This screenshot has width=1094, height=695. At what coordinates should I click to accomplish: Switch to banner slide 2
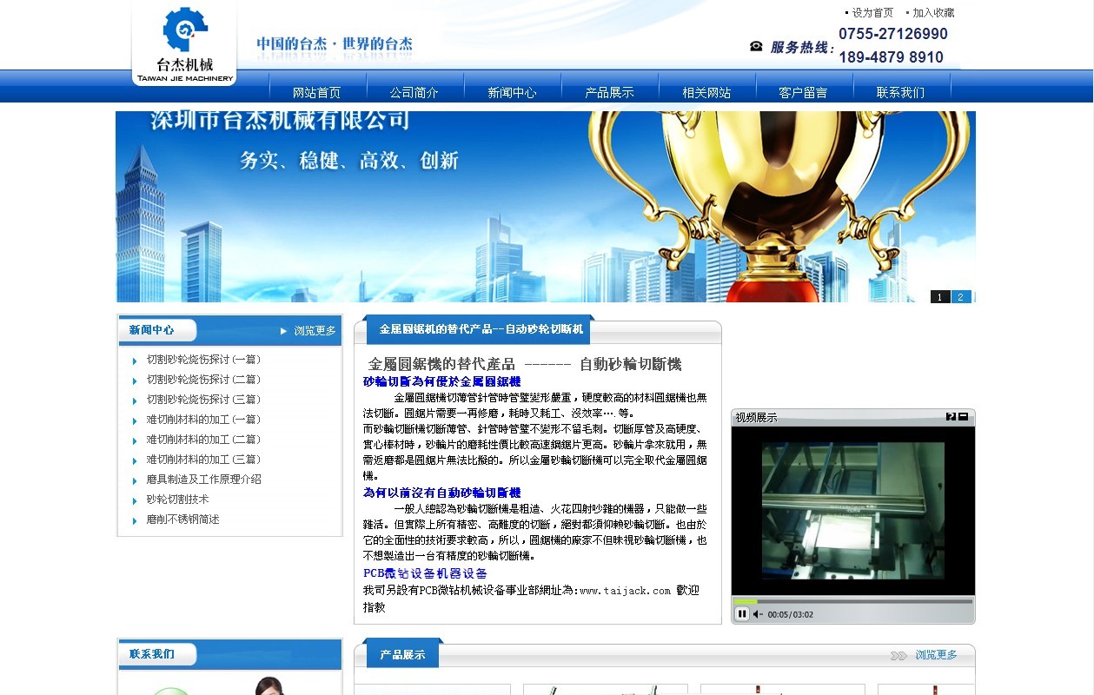(x=960, y=297)
